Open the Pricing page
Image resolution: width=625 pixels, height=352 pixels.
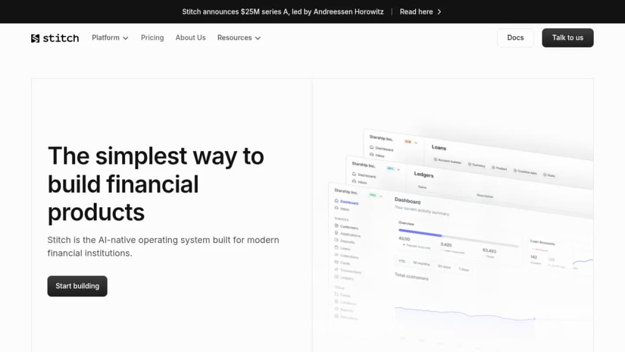point(152,38)
